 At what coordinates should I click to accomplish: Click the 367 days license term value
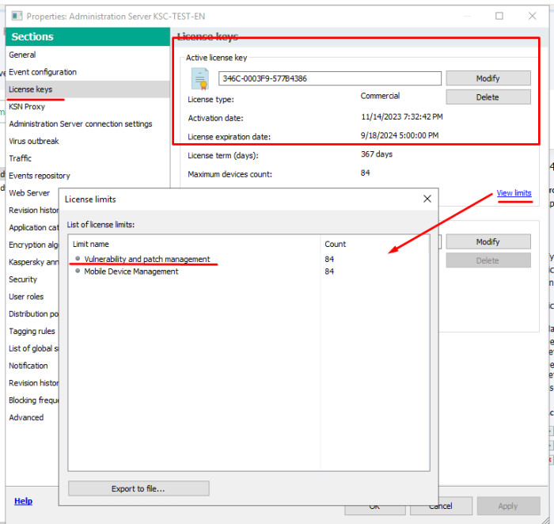(377, 154)
